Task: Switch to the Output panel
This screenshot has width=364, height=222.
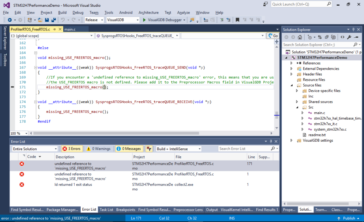Action: tap(212, 210)
